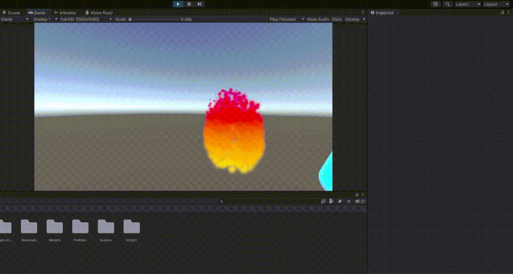Screen dimensions: 513x274
Task: Select the Scripts folder
Action: tap(131, 229)
